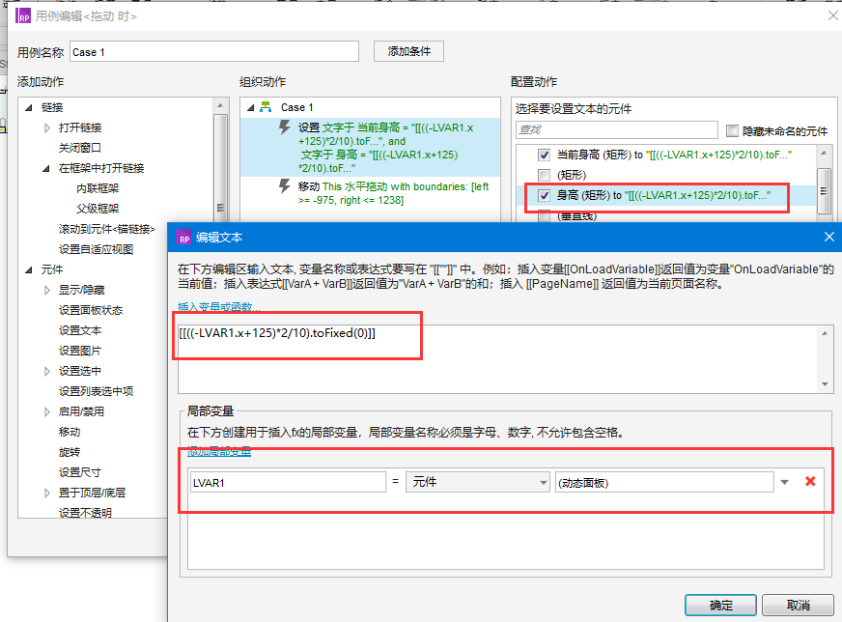
Task: Select the 旋转 action in the list
Action: point(68,452)
